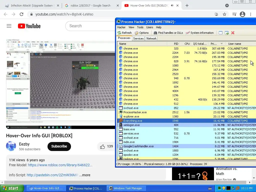This screenshot has width=256, height=192.
Task: Select the winlogon.exe process row
Action: pos(186,125)
